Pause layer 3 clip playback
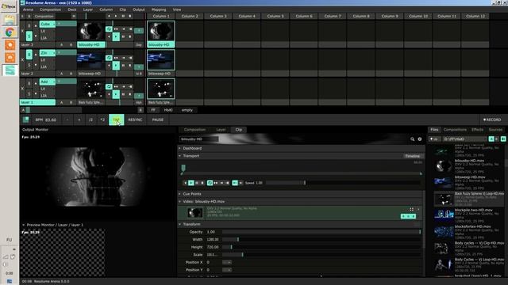508x285 pixels. [x=123, y=36]
